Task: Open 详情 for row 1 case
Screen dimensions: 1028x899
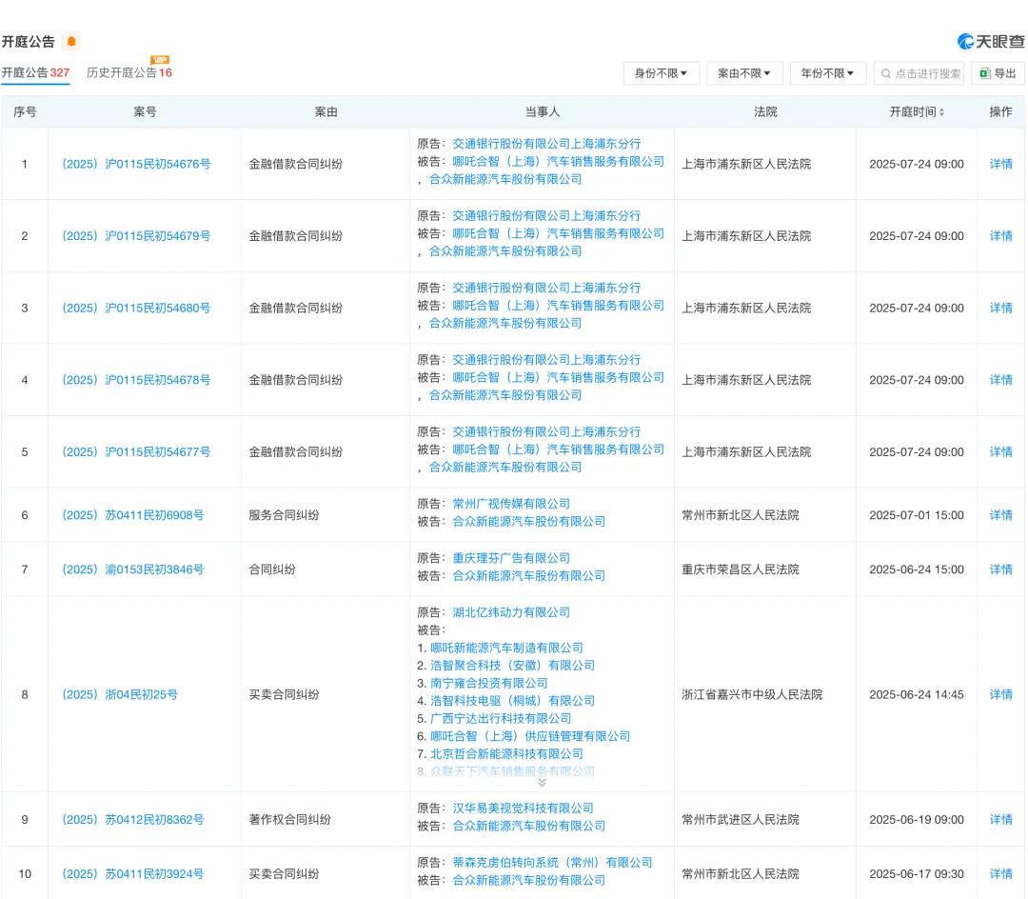Action: tap(1000, 164)
